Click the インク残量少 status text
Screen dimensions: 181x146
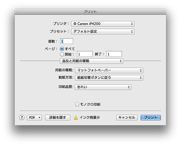tap(90, 118)
